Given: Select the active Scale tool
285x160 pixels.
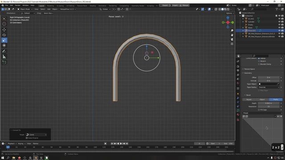Looking at the screenshot, I should (4, 40).
